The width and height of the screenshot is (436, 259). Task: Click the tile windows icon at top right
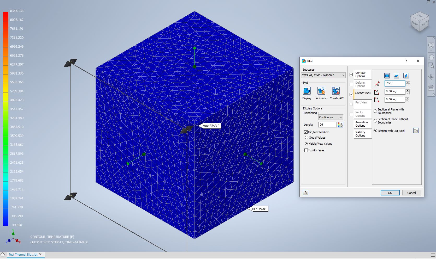[x=429, y=2]
